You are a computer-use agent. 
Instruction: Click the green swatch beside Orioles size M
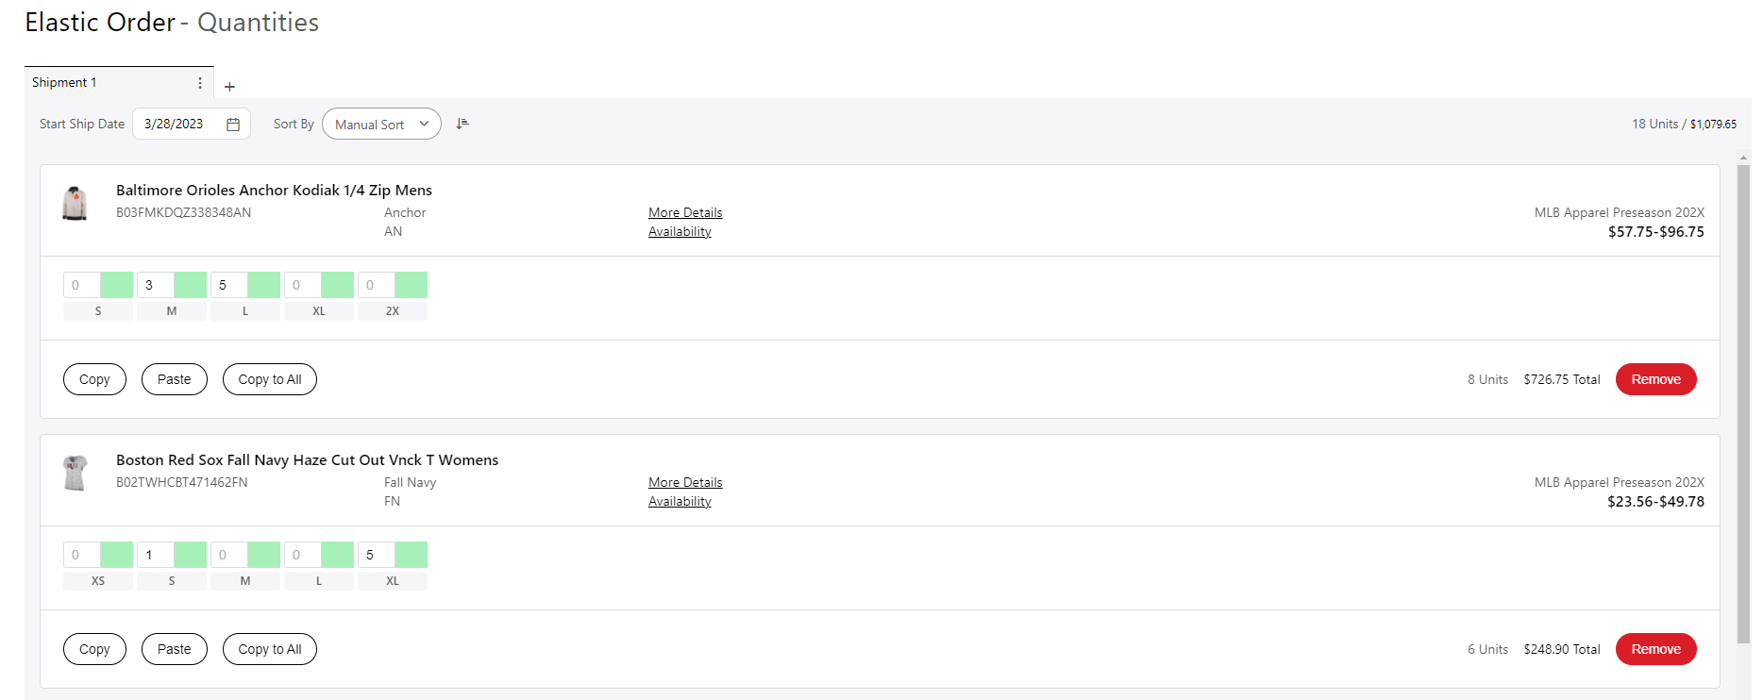pyautogui.click(x=191, y=285)
